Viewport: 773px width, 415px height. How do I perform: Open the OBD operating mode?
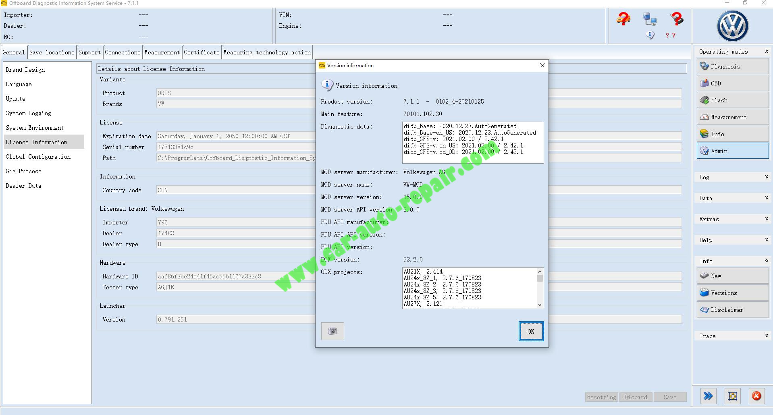(732, 83)
